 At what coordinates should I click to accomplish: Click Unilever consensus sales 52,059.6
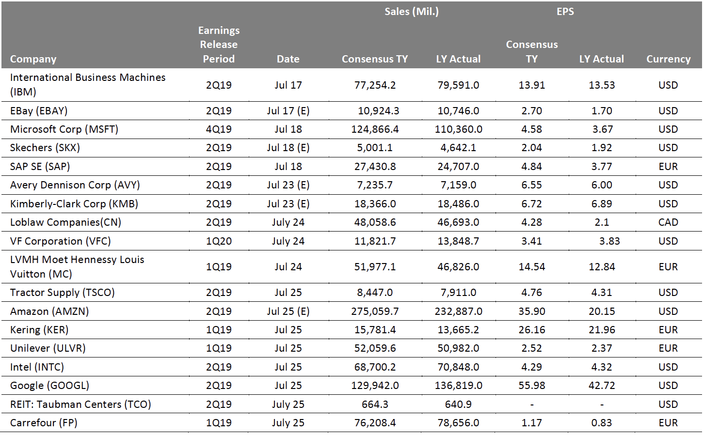click(x=375, y=348)
